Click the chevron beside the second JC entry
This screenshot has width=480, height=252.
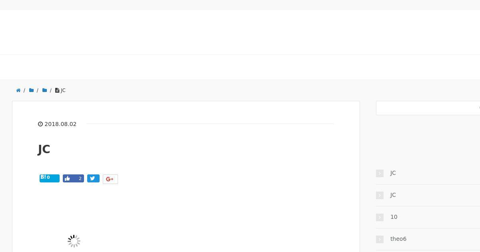click(x=380, y=195)
